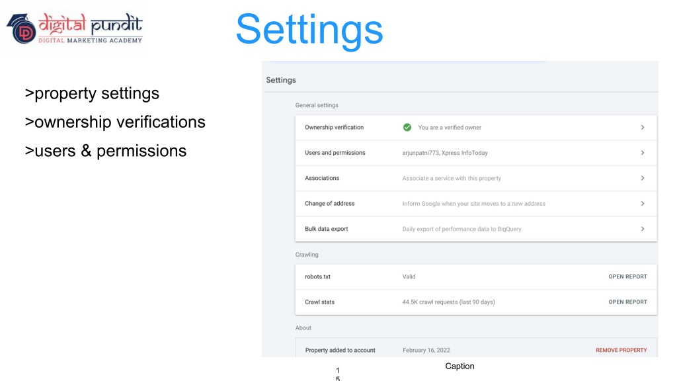Click the Bulk data export label
The width and height of the screenshot is (677, 381).
point(326,229)
